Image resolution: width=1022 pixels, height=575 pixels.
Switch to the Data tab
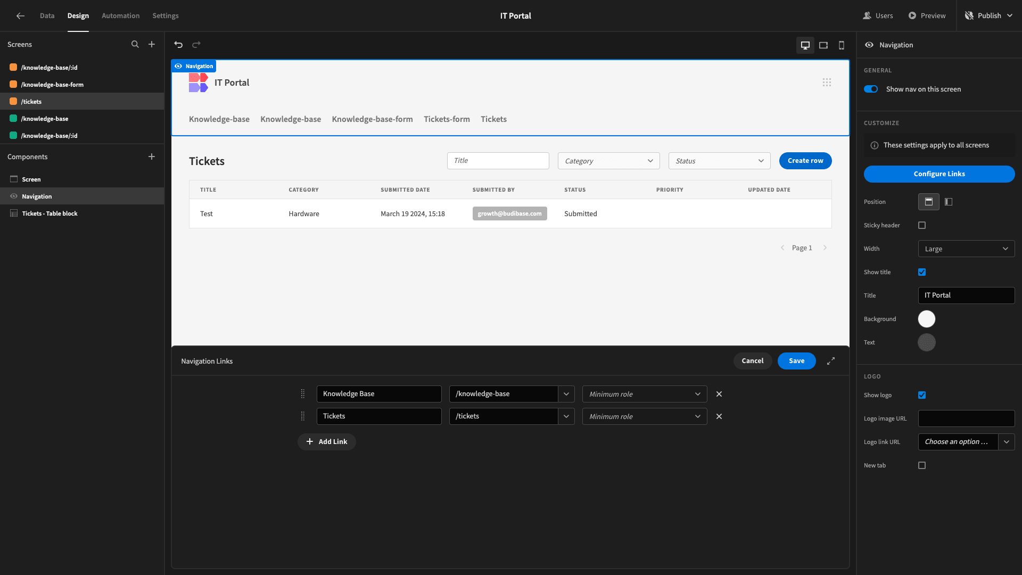(x=47, y=16)
